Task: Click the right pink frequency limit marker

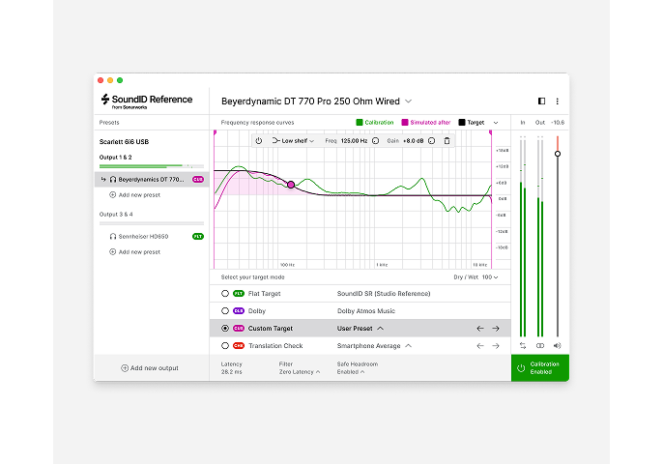Action: point(491,132)
